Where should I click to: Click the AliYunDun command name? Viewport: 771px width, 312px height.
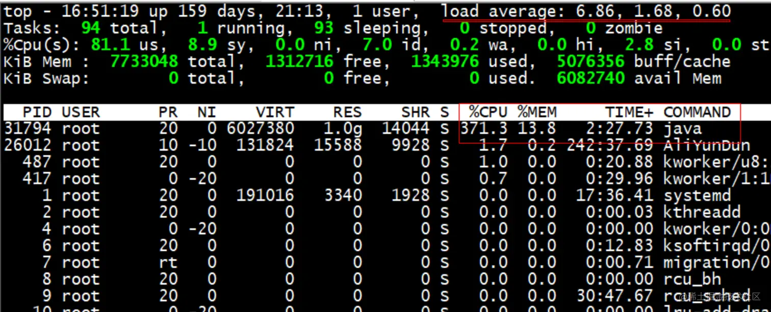coord(707,145)
